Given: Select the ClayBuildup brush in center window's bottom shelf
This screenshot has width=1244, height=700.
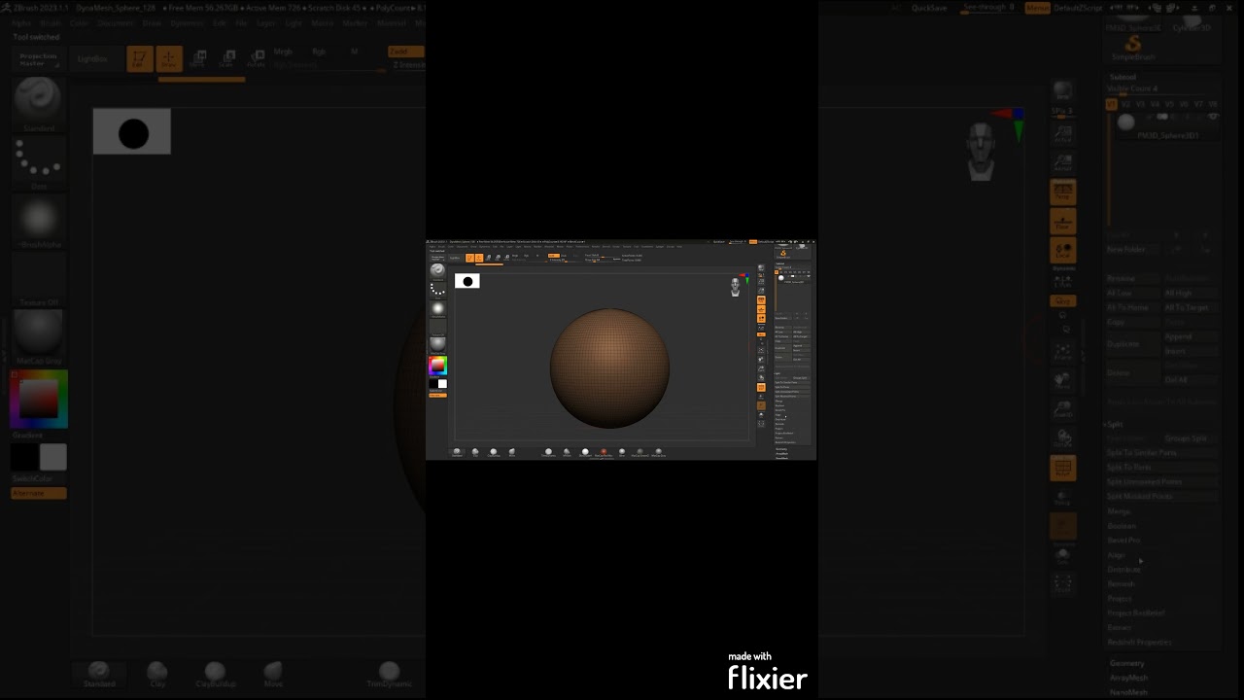Looking at the screenshot, I should click(494, 452).
